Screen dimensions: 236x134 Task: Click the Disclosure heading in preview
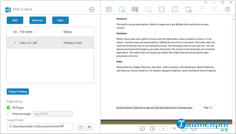(122, 19)
